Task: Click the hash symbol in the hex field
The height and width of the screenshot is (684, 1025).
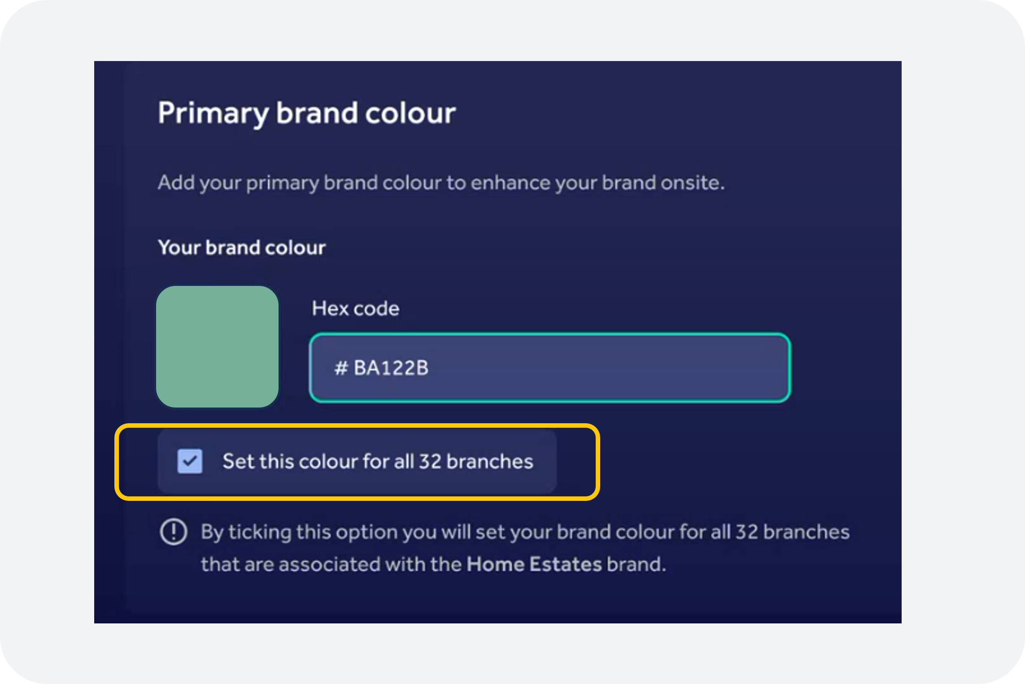Action: (342, 368)
